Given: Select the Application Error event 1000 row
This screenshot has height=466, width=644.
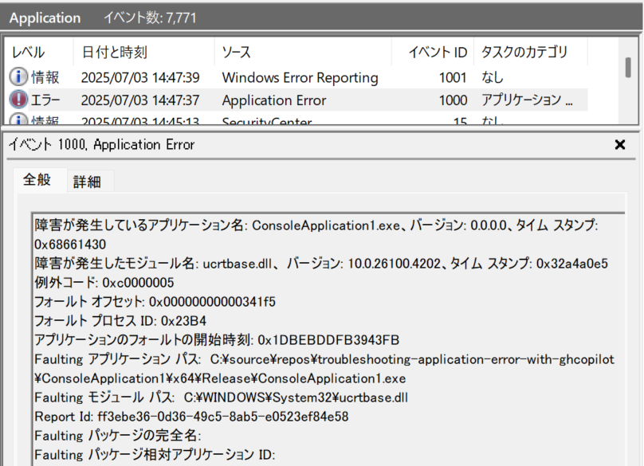Looking at the screenshot, I should tap(296, 100).
